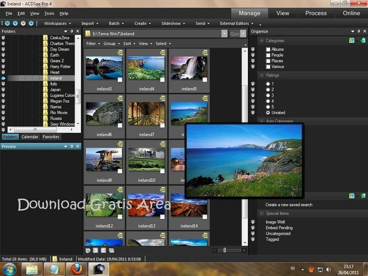
Task: Select the Uncategorized special item
Action: [x=278, y=234]
